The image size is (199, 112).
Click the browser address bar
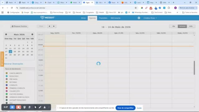(x=76, y=8)
